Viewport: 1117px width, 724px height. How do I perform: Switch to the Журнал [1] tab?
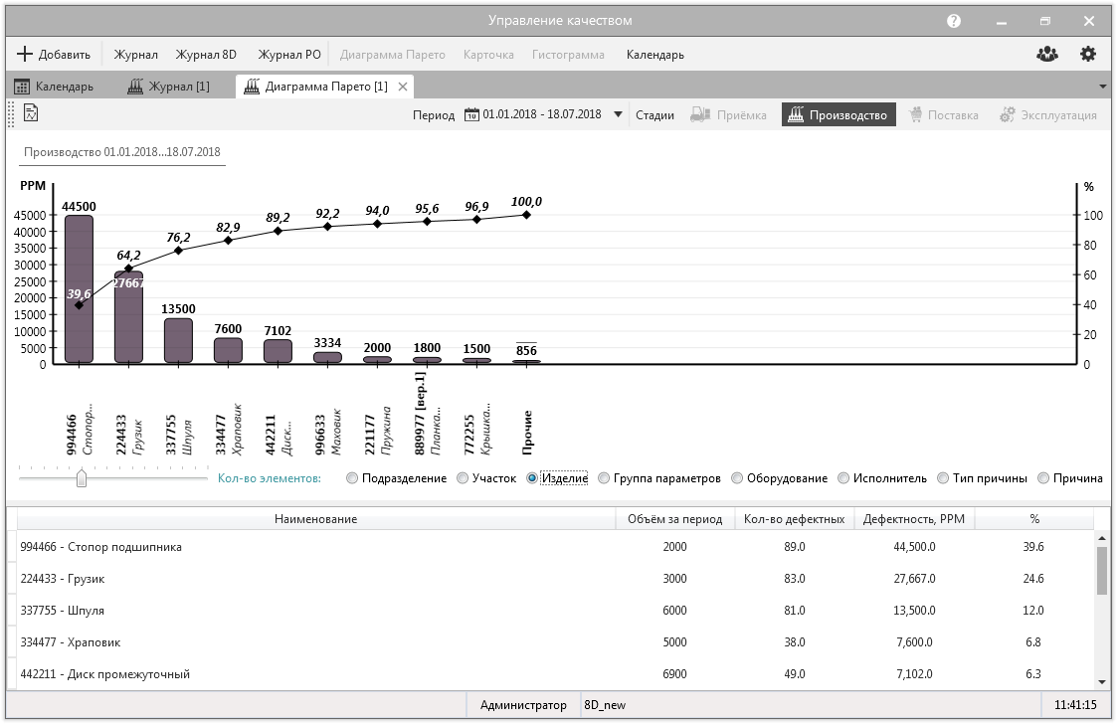click(169, 87)
